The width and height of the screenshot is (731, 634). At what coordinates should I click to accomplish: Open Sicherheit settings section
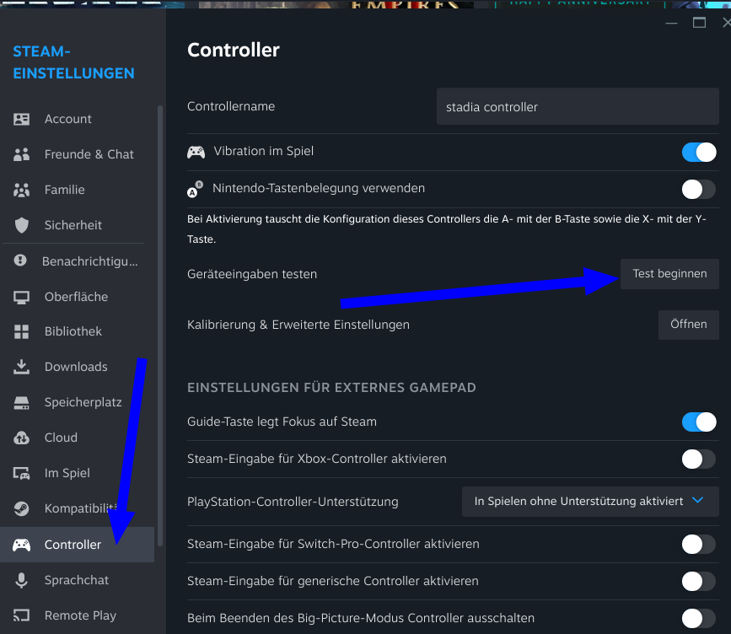click(77, 225)
